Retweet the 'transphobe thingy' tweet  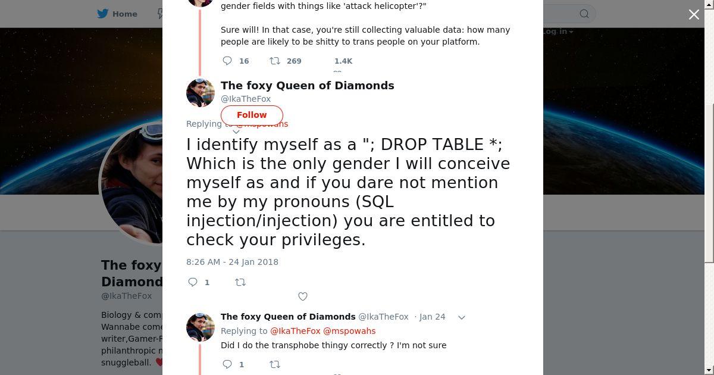[275, 364]
